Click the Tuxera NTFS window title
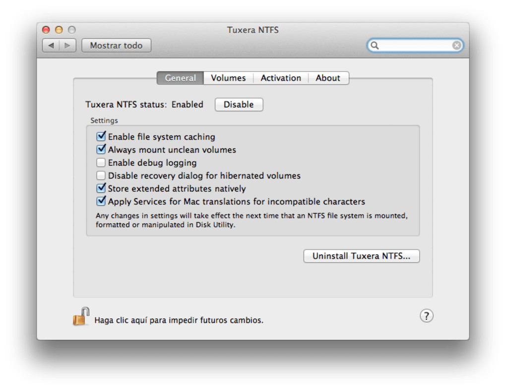This screenshot has height=391, width=506. [253, 30]
